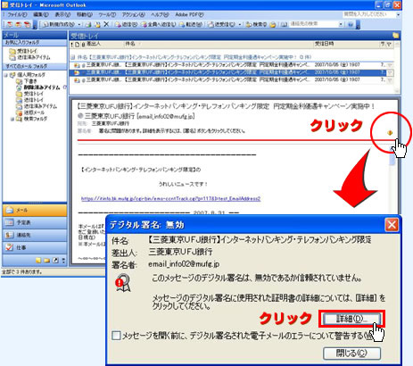Sort by importance column header icon
Viewport: 413px width, 366px height.
[x=71, y=45]
